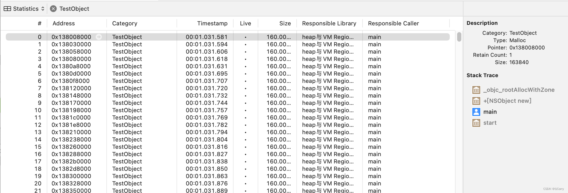Click the Category value TestObject in Description
The width and height of the screenshot is (568, 193).
coord(523,33)
